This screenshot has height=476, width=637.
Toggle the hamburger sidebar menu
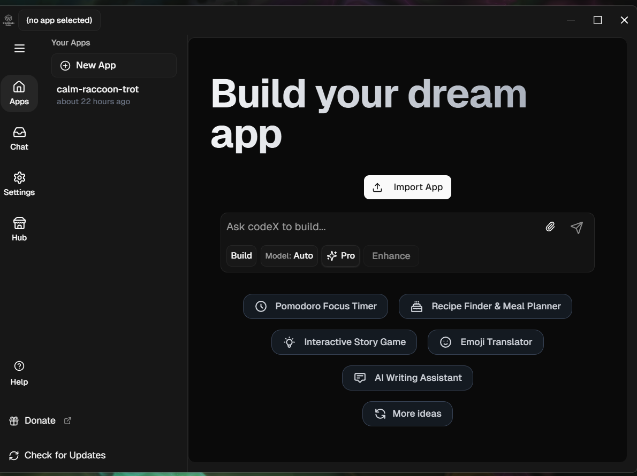(19, 48)
